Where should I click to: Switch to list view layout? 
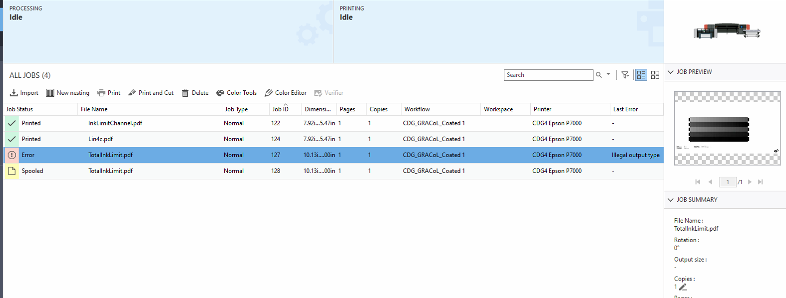pos(641,75)
